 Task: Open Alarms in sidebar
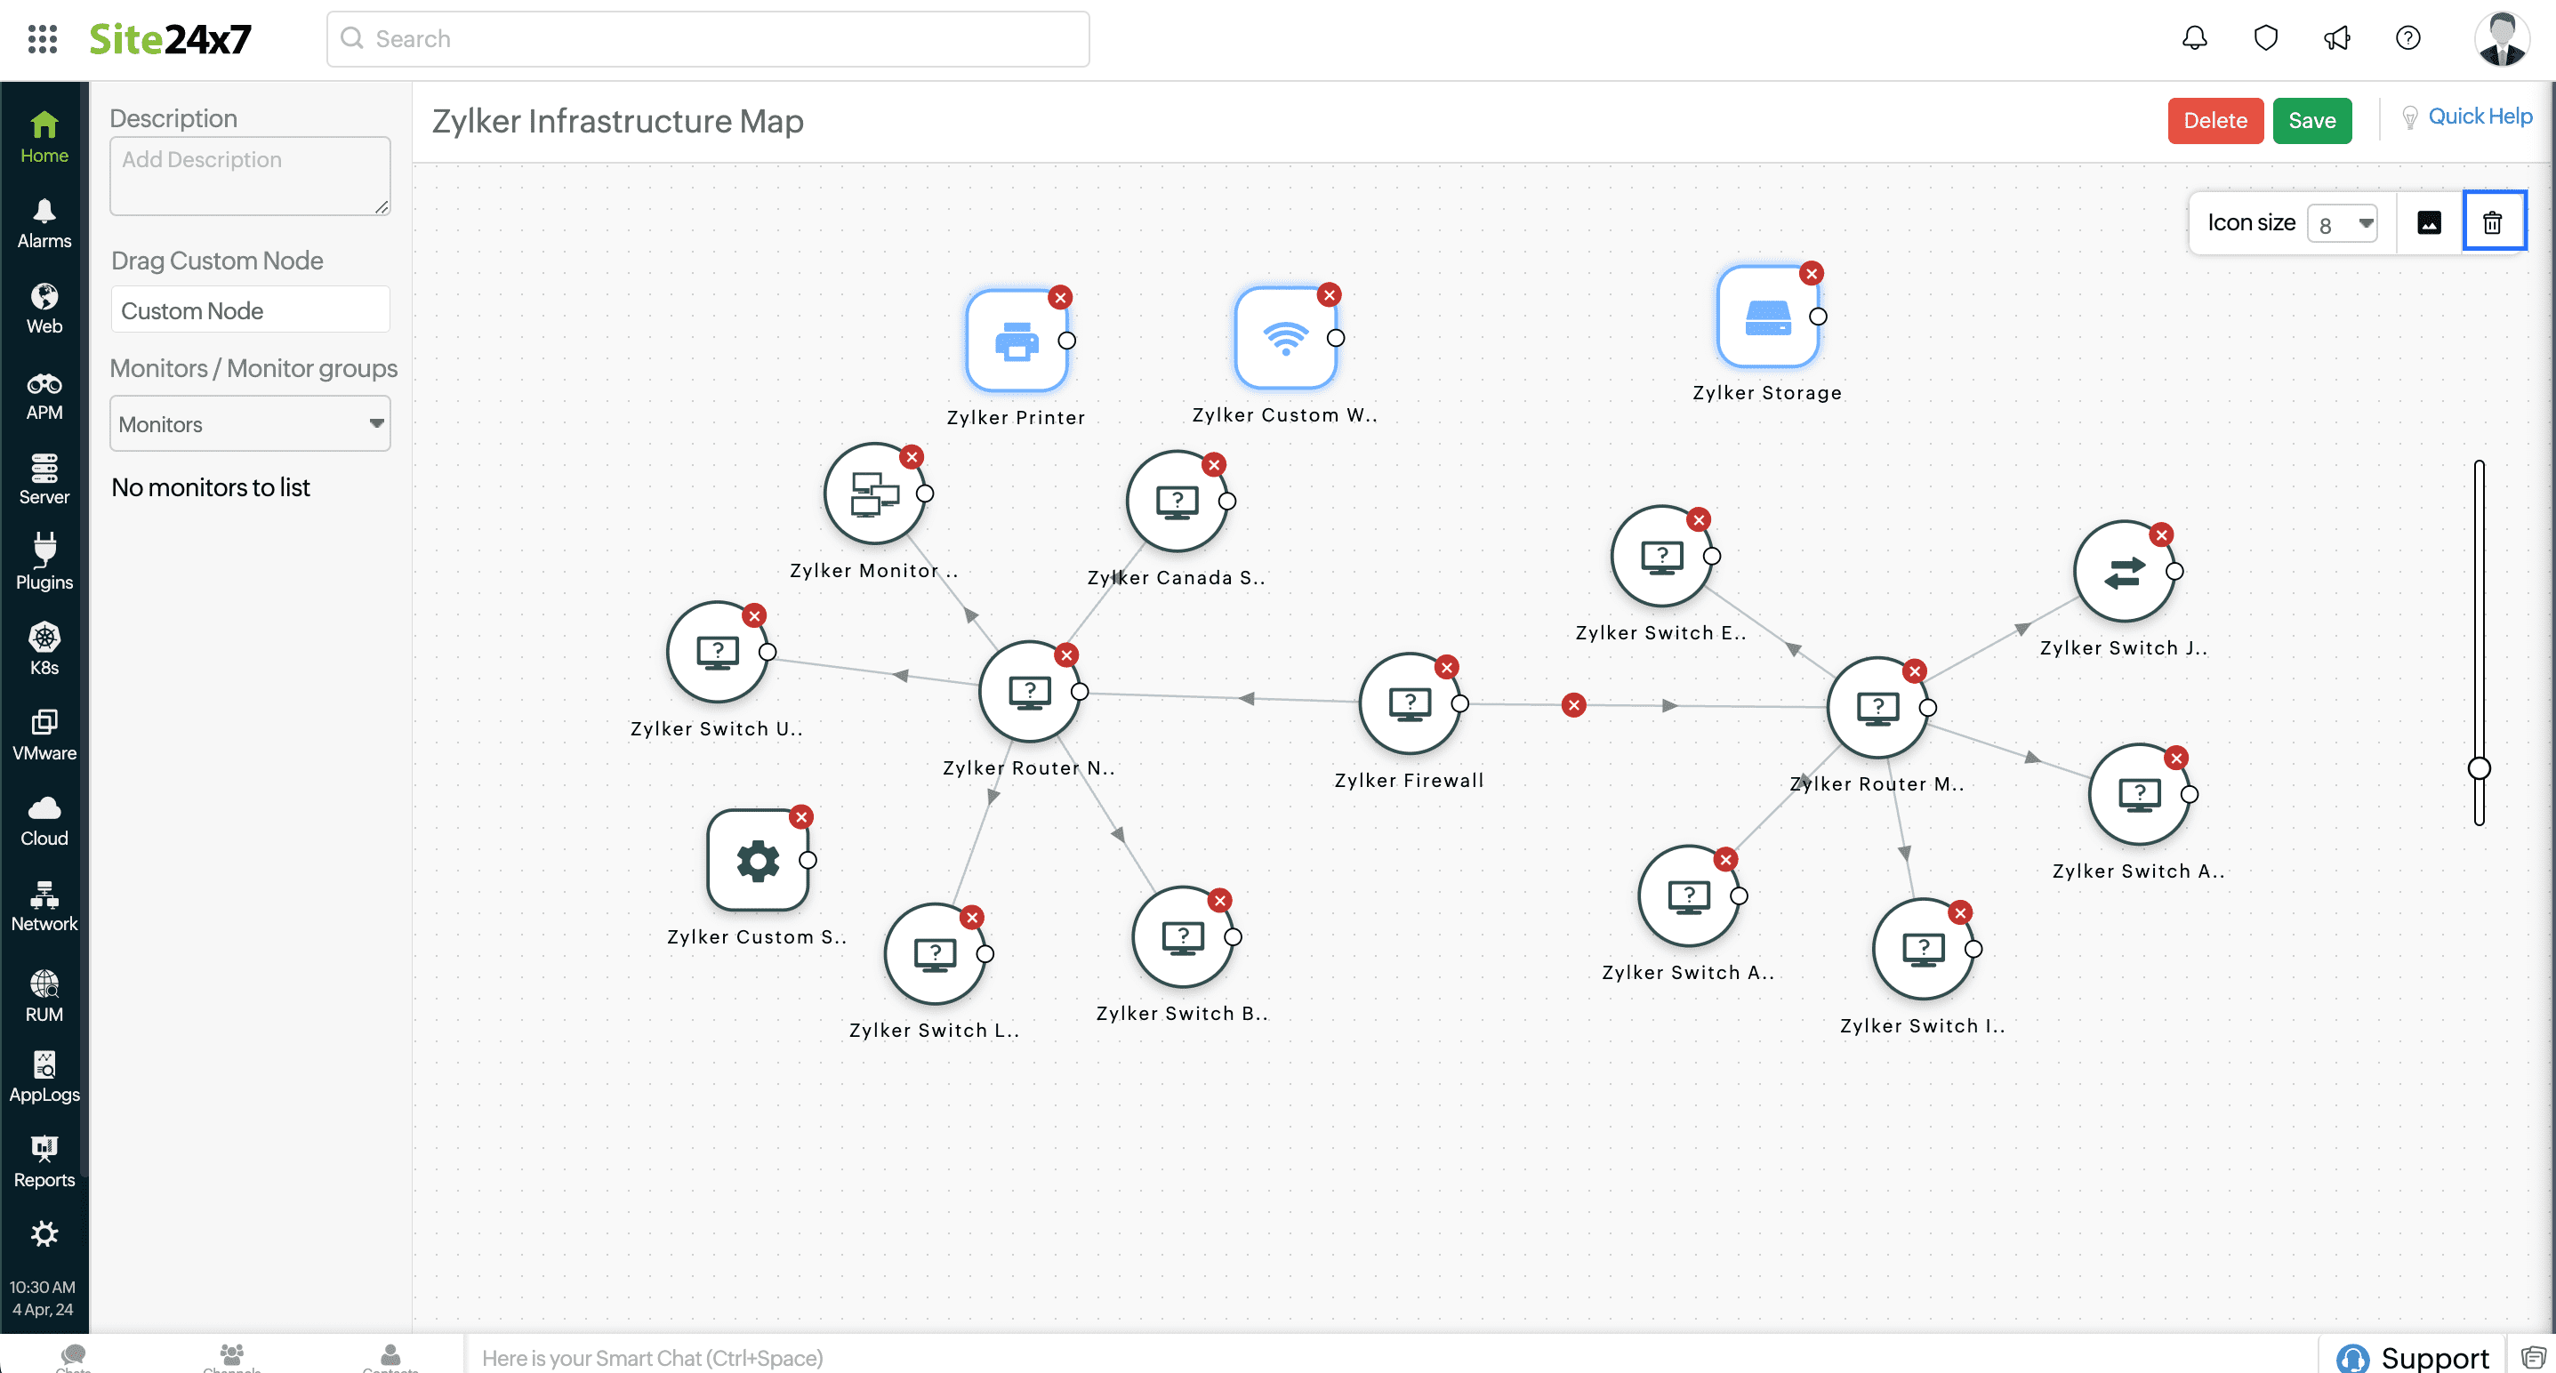tap(44, 223)
